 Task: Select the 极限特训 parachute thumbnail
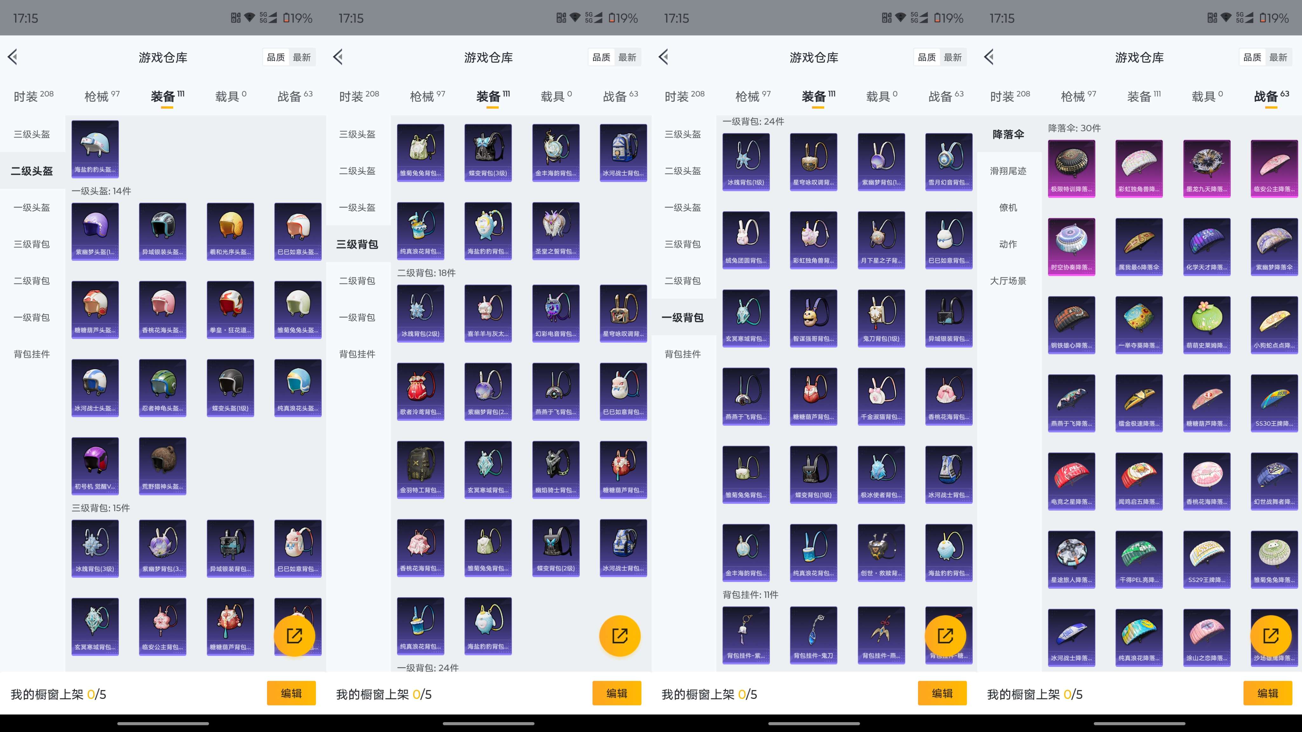click(1072, 169)
